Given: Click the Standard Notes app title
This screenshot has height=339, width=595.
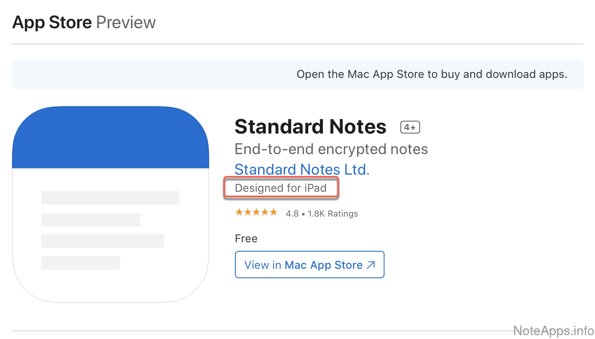Looking at the screenshot, I should 310,127.
